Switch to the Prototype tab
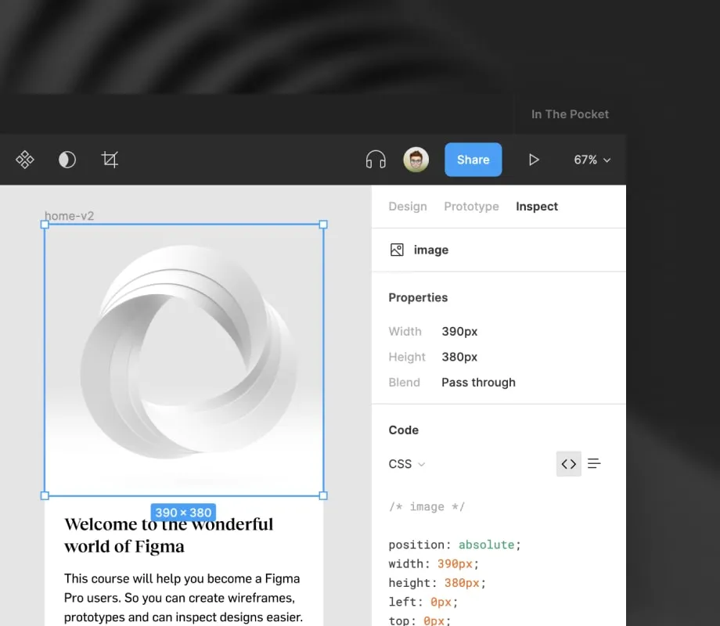This screenshot has height=626, width=720. [471, 207]
